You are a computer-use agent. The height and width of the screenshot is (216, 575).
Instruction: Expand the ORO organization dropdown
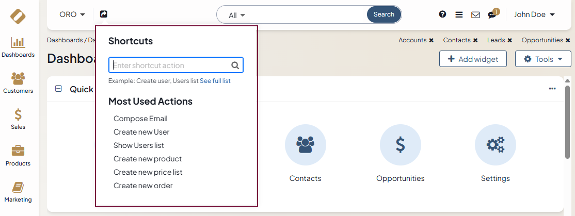72,14
